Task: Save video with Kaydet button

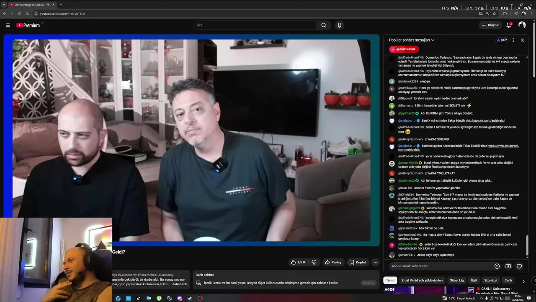Action: [x=358, y=262]
